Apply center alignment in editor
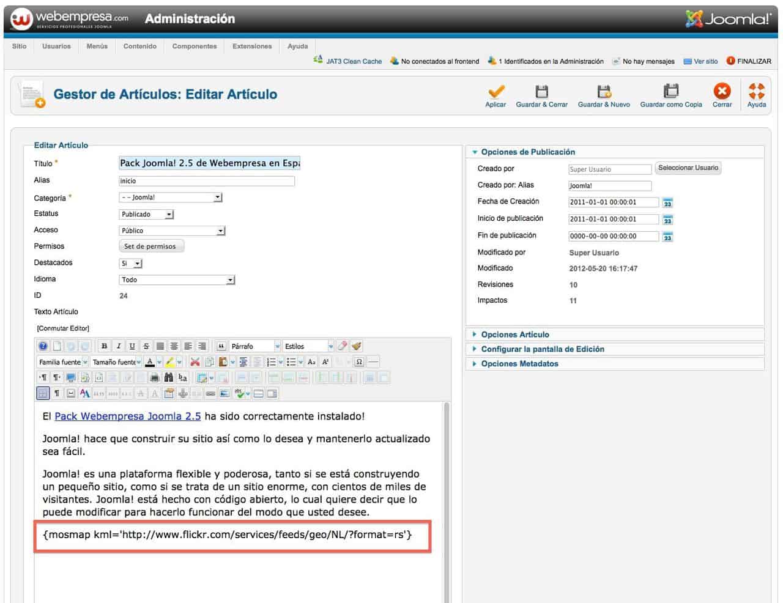The width and height of the screenshot is (783, 603). [x=174, y=346]
